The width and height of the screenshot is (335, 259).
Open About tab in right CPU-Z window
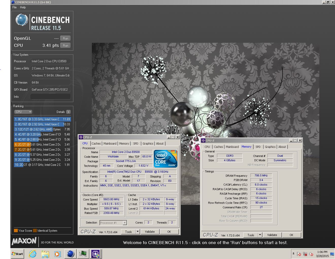click(x=282, y=147)
